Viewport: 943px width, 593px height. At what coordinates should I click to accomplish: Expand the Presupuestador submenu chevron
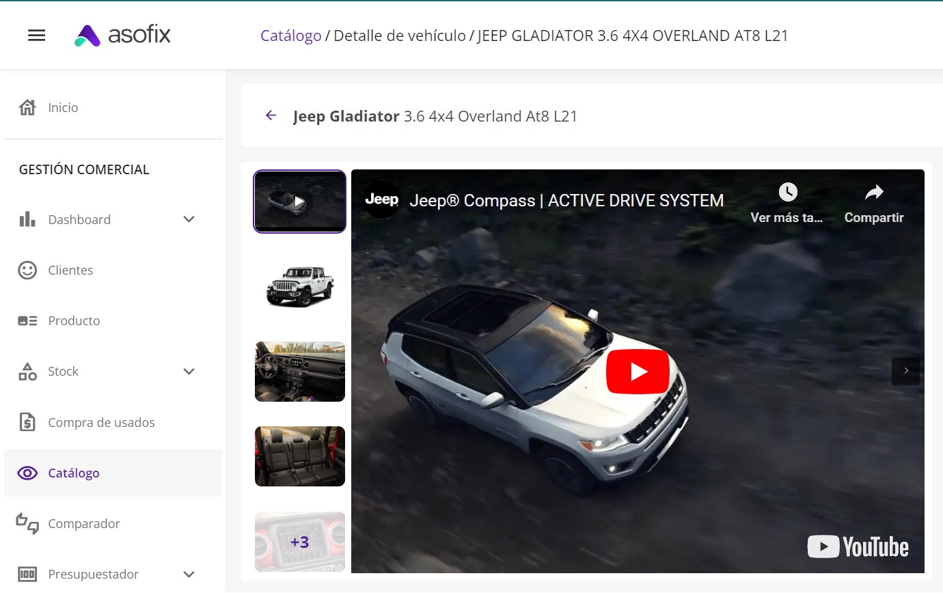tap(189, 574)
